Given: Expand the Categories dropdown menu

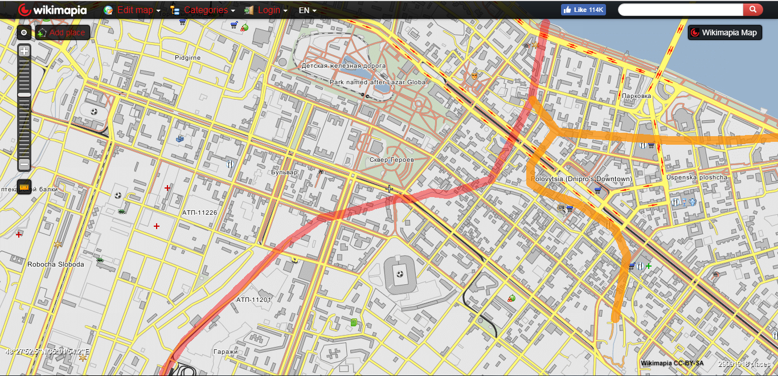Looking at the screenshot, I should (203, 10).
